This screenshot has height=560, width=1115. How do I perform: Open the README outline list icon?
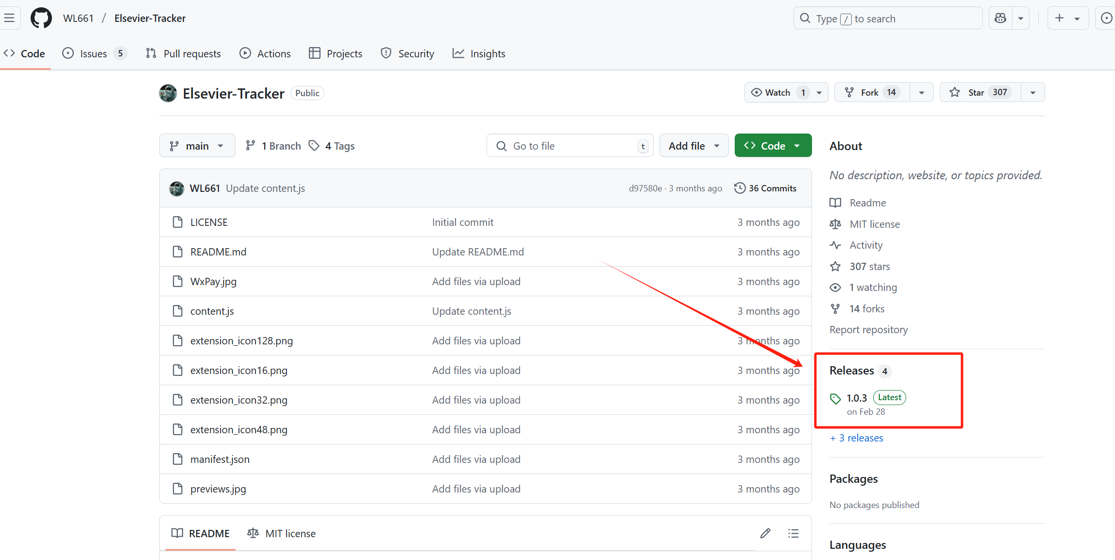[793, 533]
